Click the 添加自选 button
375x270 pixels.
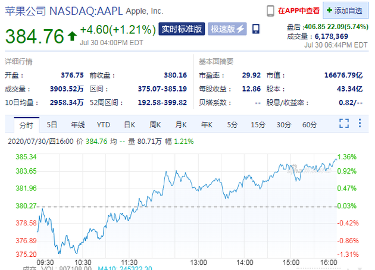345,11
